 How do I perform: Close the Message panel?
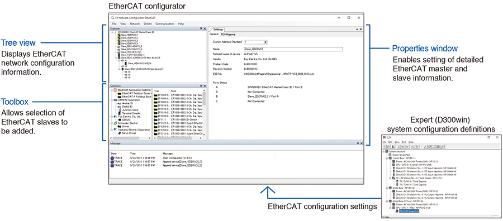coord(361,143)
